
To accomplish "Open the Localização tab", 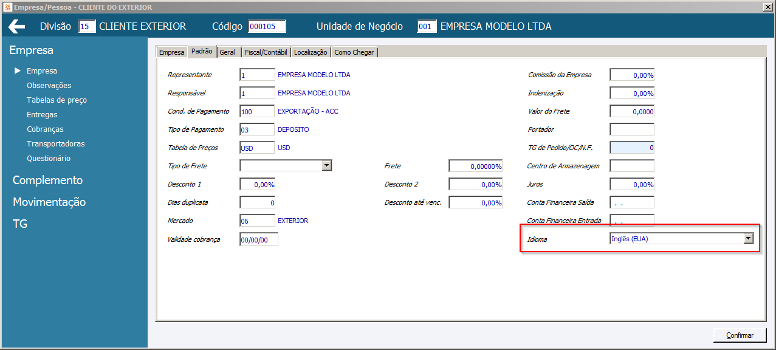I will (311, 52).
